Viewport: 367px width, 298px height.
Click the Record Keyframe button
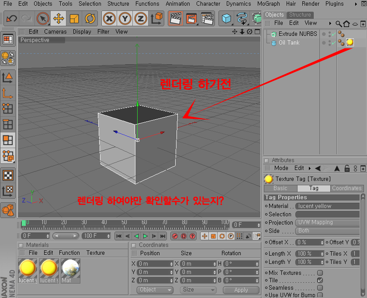pos(175,236)
